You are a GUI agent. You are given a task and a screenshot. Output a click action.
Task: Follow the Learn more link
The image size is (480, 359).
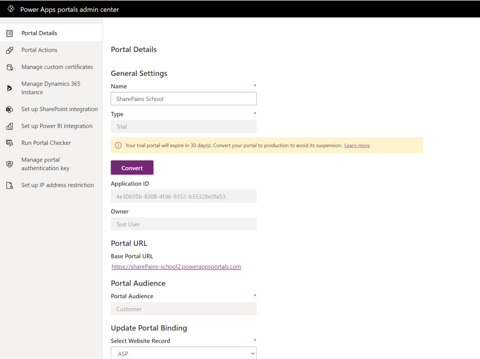(357, 145)
